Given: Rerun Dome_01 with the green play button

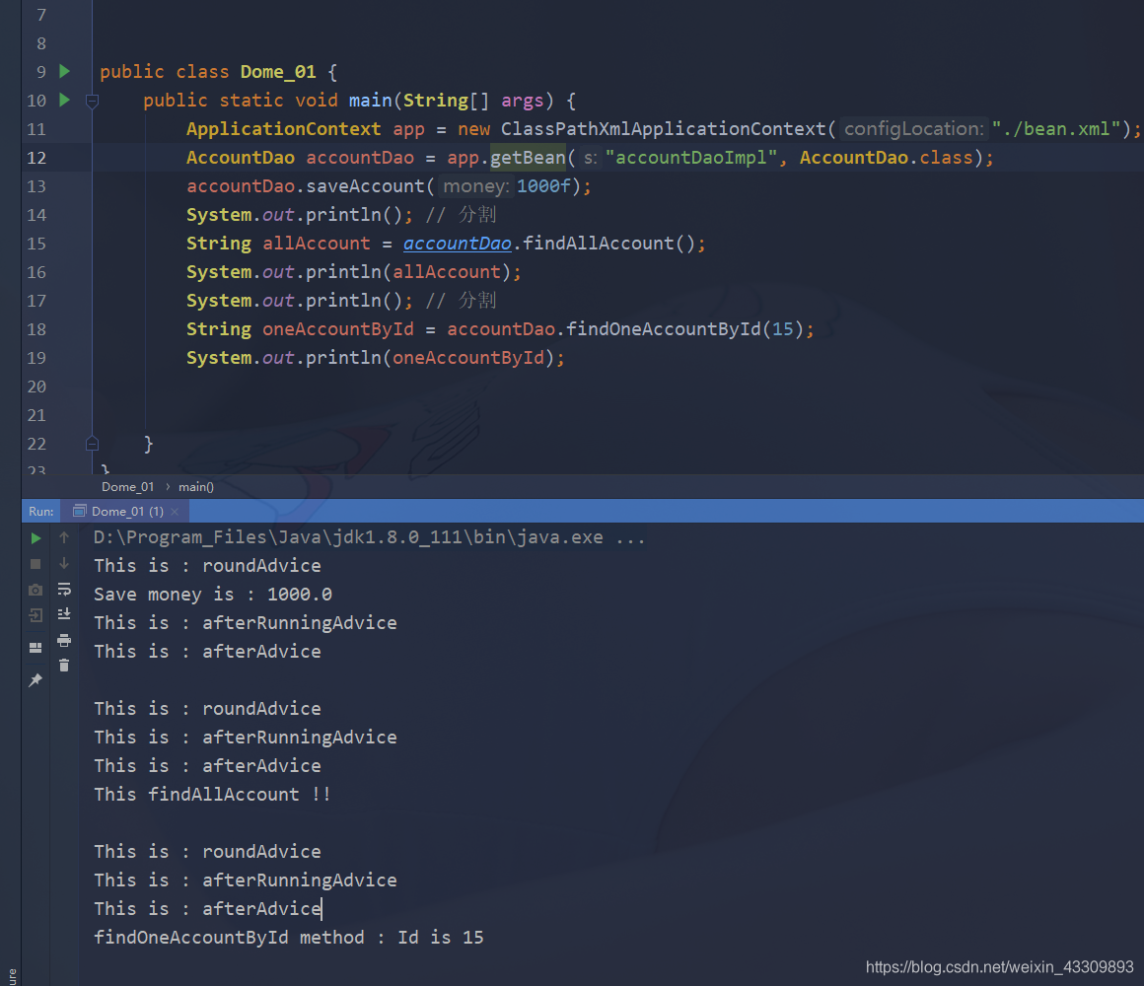Looking at the screenshot, I should tap(36, 538).
